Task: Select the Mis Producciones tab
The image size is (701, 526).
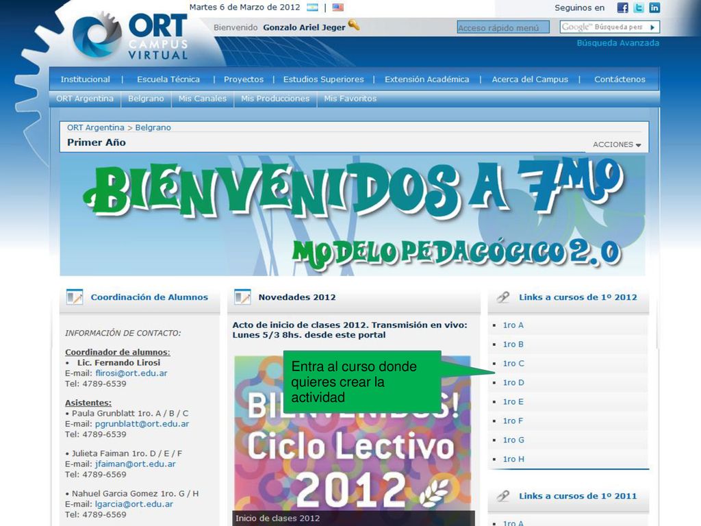Action: 275,99
